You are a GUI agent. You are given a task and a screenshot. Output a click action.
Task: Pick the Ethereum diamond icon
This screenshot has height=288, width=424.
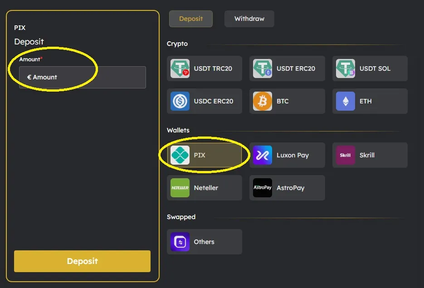click(346, 101)
